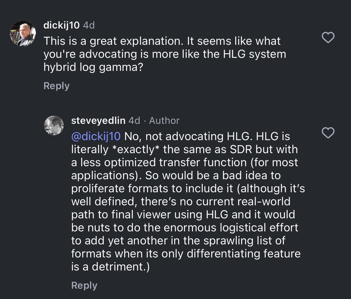351x299 pixels.
Task: Click the dickij10 username above the comment
Action: click(61, 25)
